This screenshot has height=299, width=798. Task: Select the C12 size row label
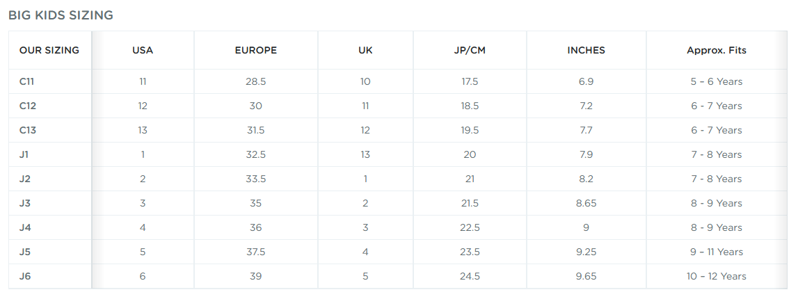click(28, 106)
